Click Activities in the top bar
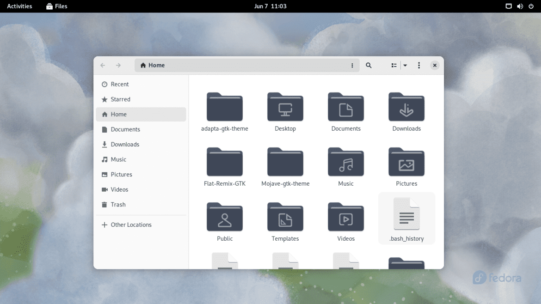Viewport: 541px width, 304px height. [x=19, y=6]
